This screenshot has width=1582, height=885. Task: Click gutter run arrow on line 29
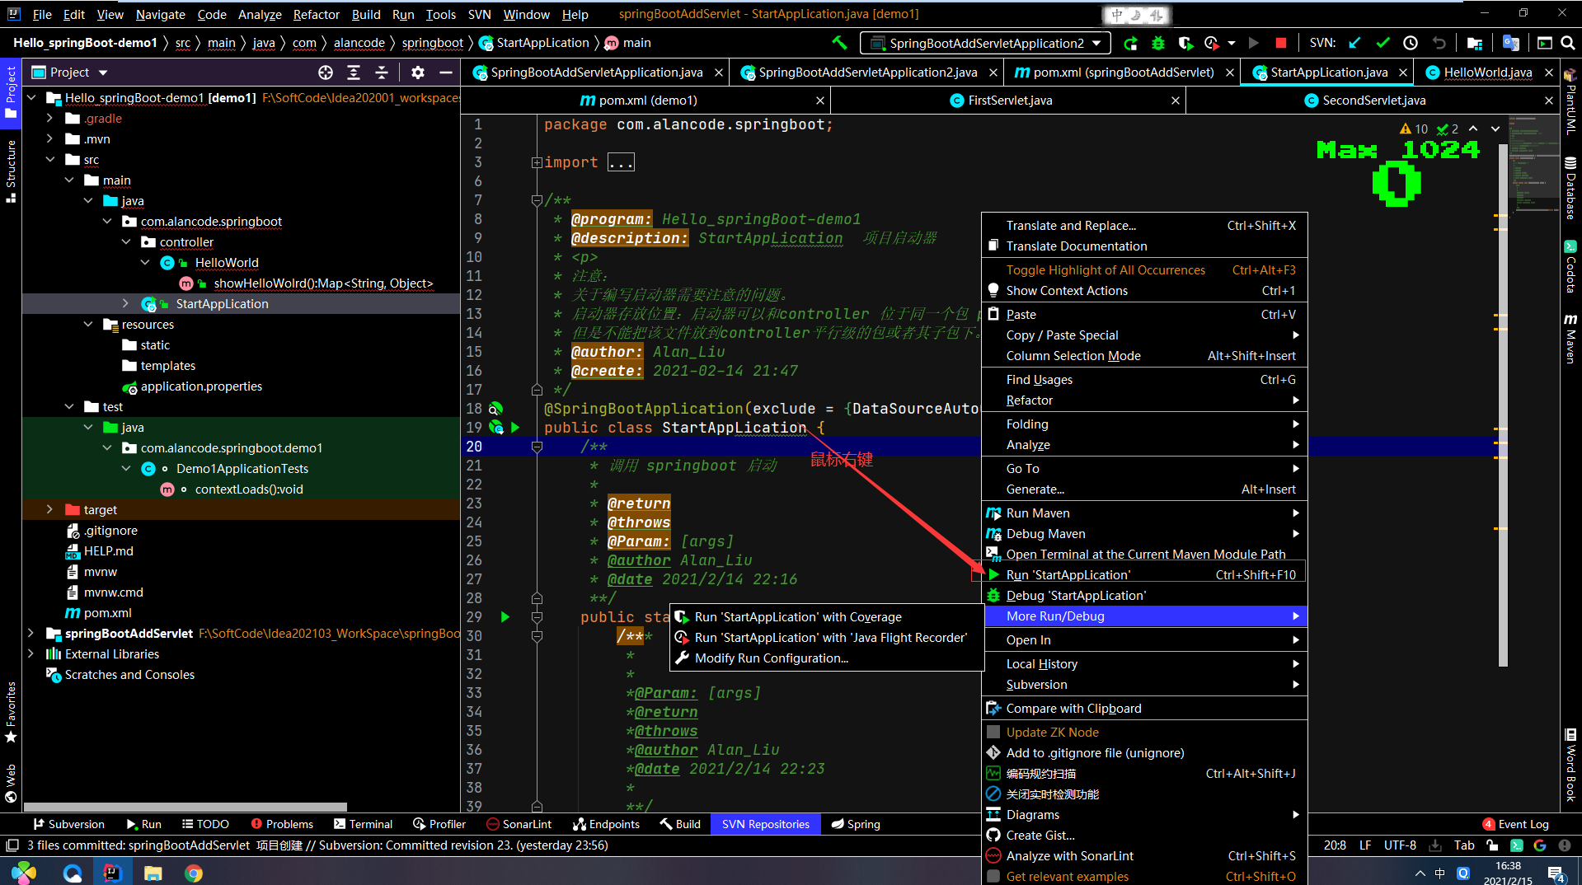point(505,617)
